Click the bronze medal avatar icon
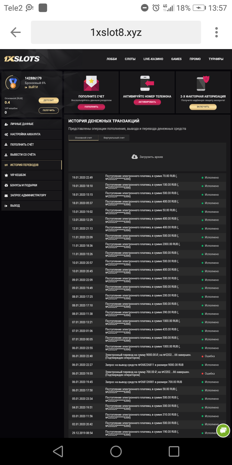This screenshot has width=232, height=465. coord(13,83)
